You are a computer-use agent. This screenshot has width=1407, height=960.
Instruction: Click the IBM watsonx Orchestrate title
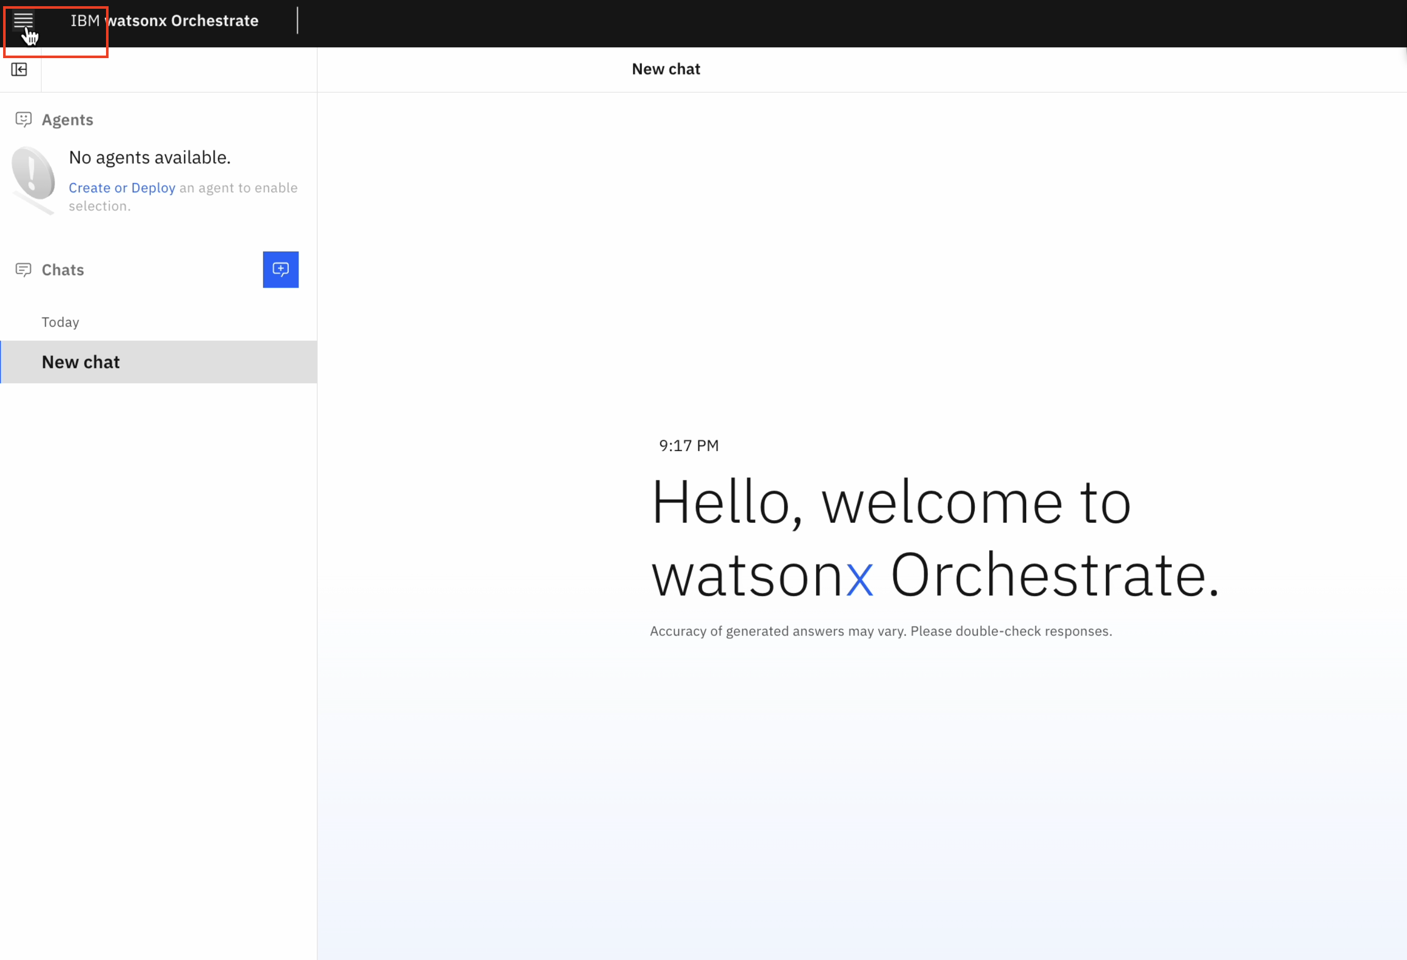[x=164, y=21]
